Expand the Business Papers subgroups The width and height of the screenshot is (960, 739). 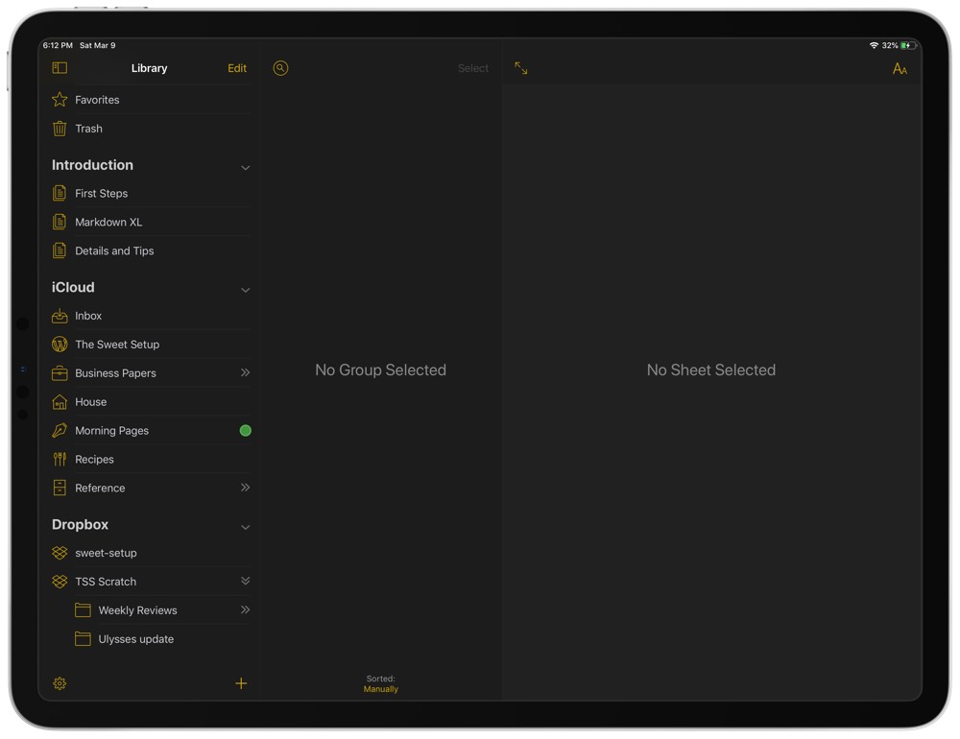pos(246,372)
